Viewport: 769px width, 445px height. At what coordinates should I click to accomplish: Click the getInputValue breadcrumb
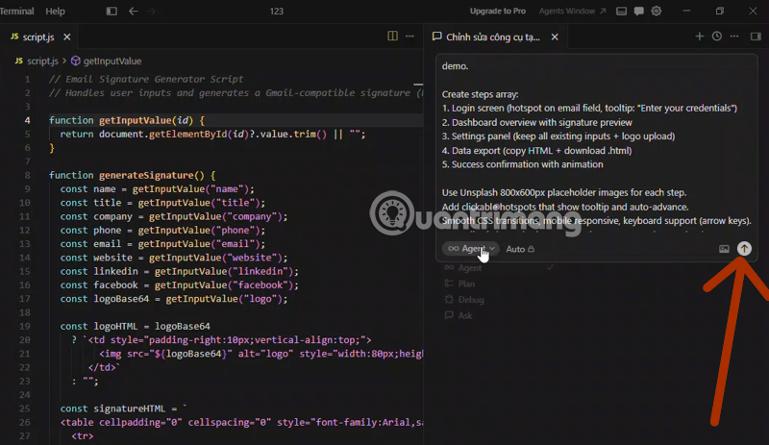point(112,61)
